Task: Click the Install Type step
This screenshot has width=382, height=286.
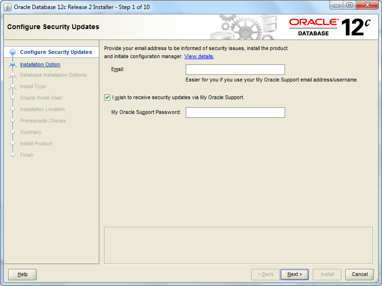Action: pyautogui.click(x=33, y=86)
